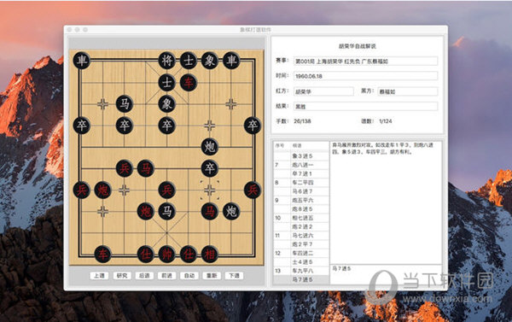Click the 时间 date field 1960.06.18

(365, 76)
